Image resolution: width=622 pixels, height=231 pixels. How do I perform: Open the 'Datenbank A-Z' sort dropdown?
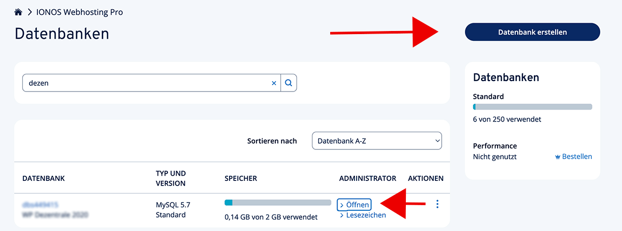point(377,141)
